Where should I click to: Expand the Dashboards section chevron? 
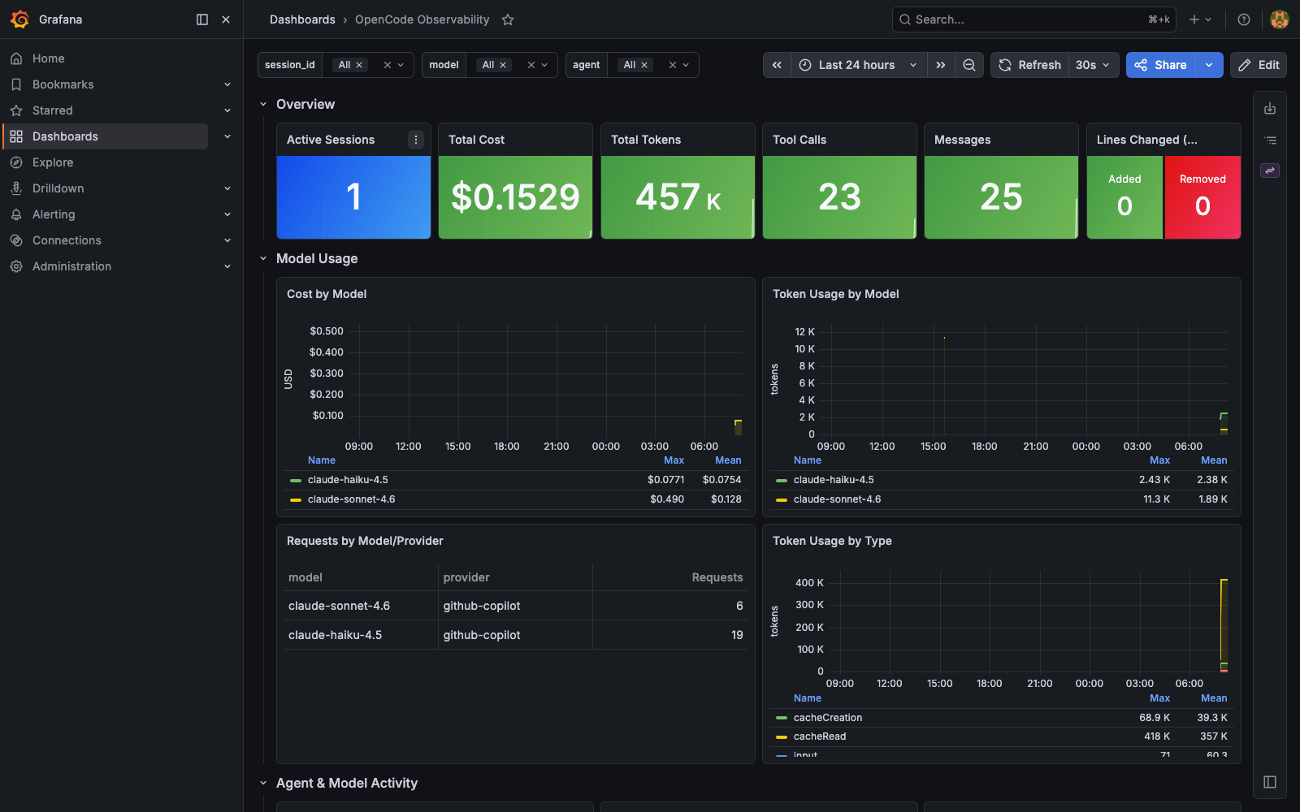227,136
